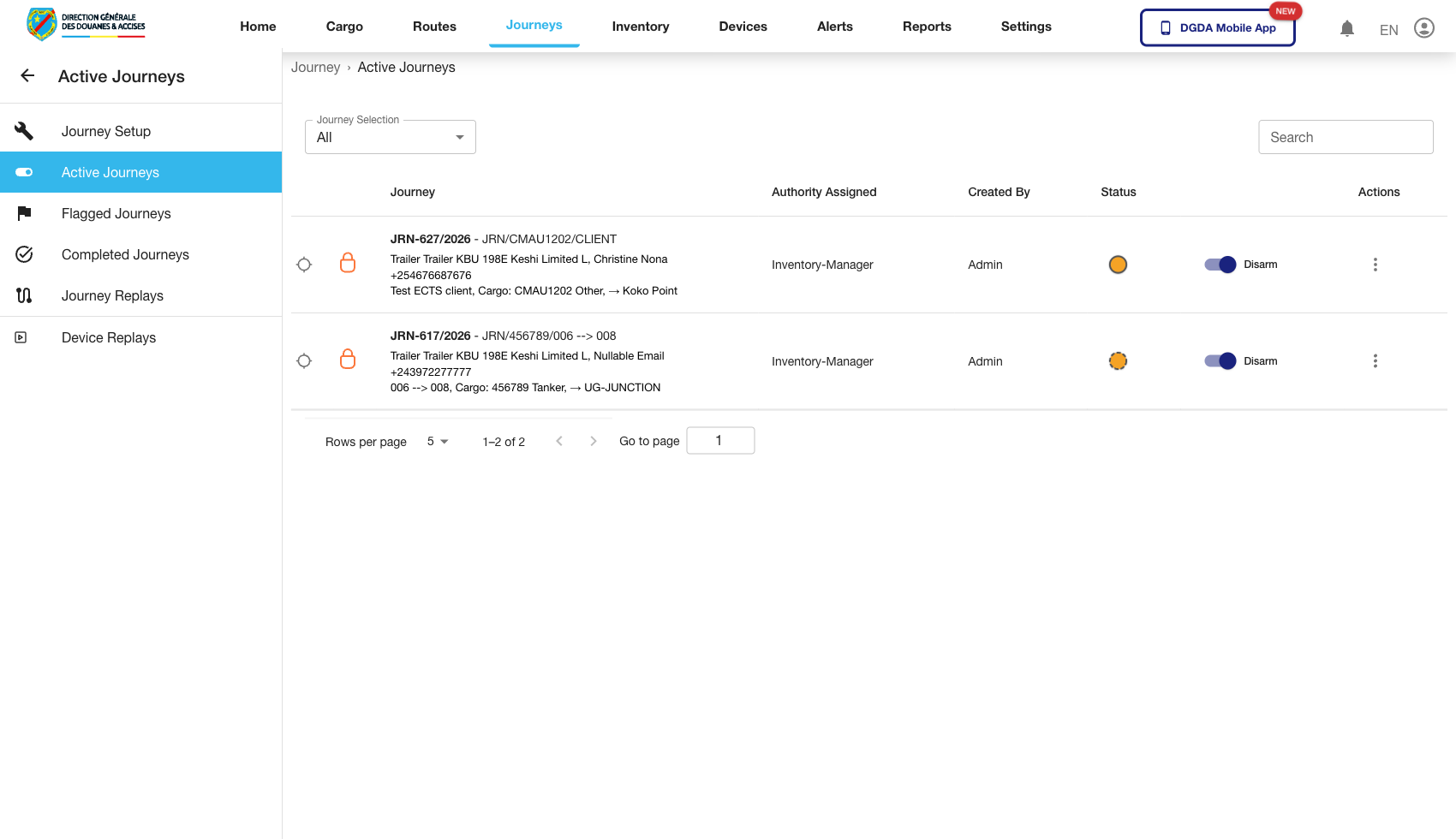Click the orange lock icon for JRN-617/2026
The height and width of the screenshot is (839, 1456).
click(x=348, y=360)
